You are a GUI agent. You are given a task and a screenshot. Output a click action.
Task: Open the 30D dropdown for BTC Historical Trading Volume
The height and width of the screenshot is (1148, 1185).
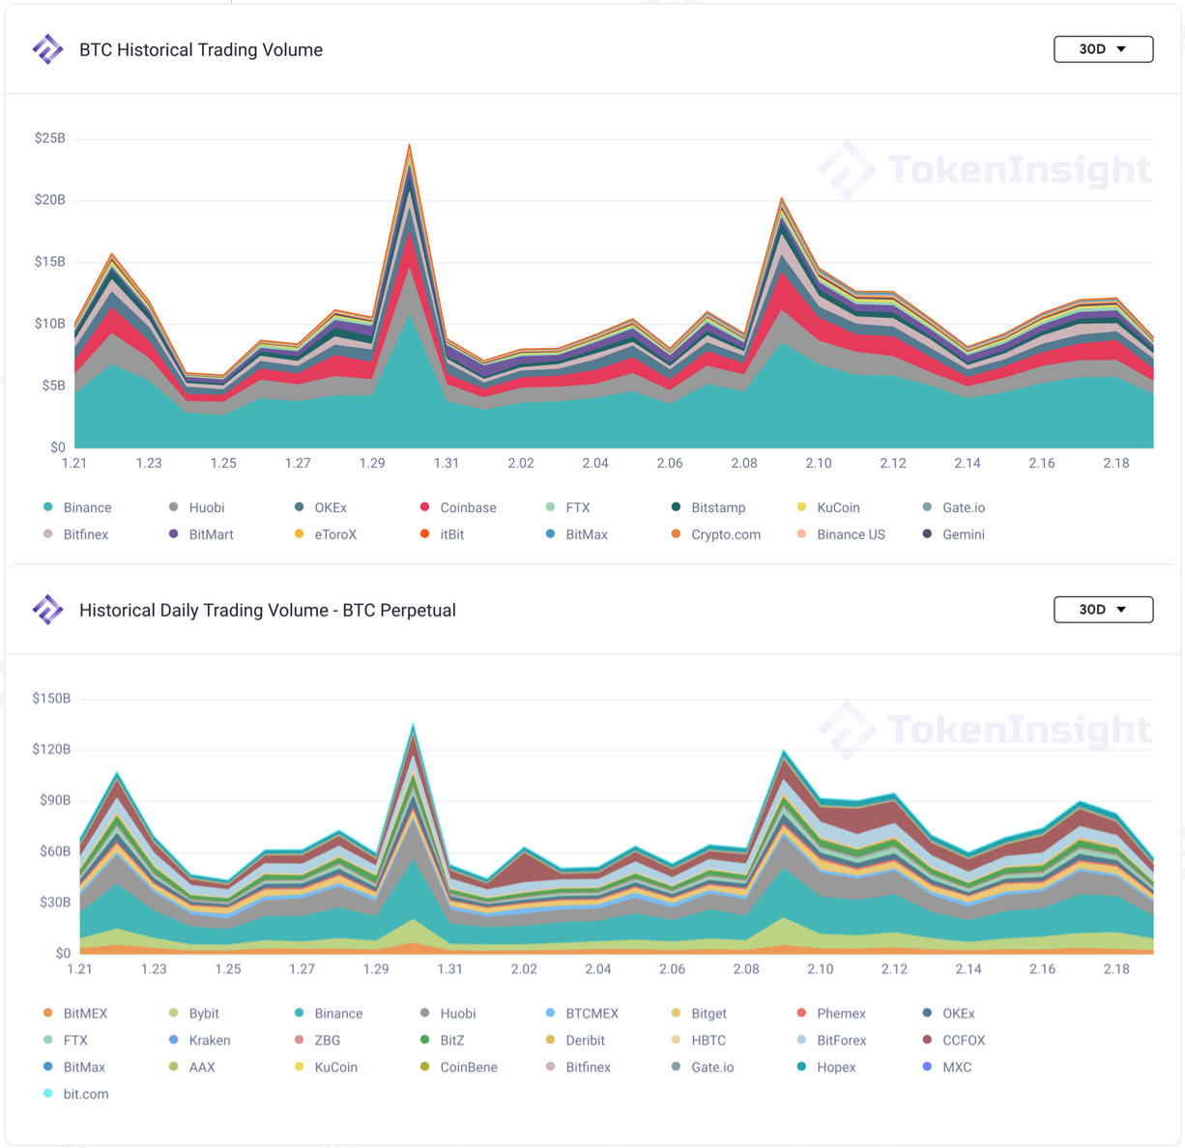1103,49
